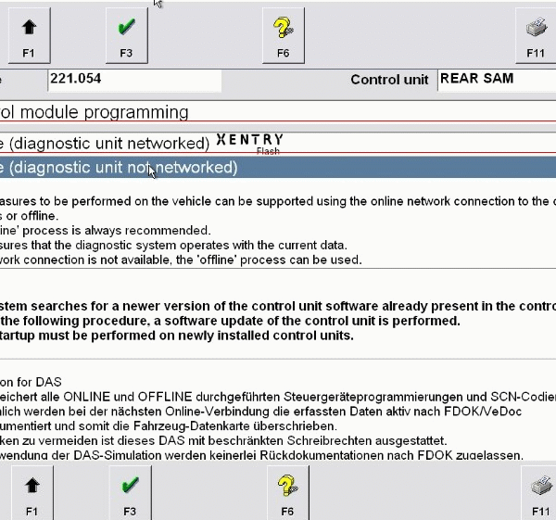Image resolution: width=556 pixels, height=520 pixels.
Task: Click the 'on for DAS' line
Action: coord(31,382)
